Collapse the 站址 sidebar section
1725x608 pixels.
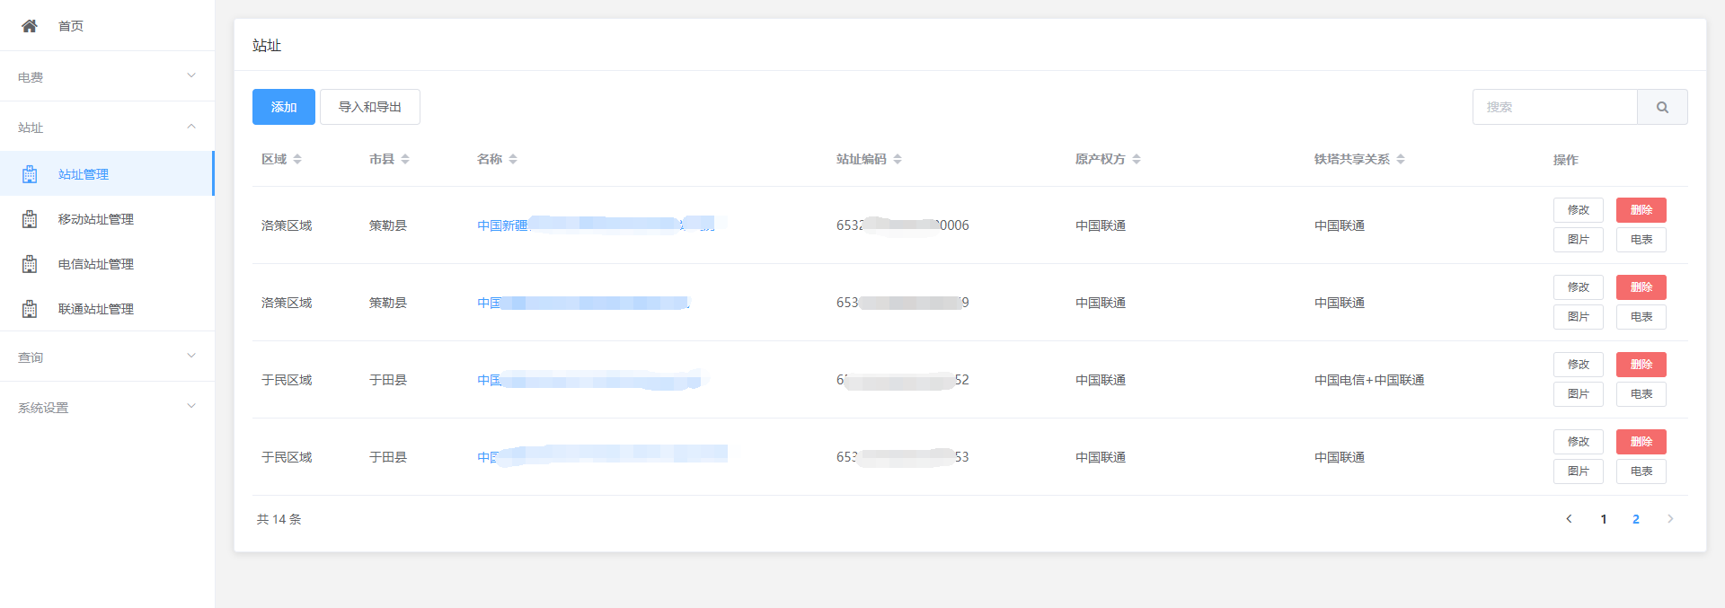(107, 127)
